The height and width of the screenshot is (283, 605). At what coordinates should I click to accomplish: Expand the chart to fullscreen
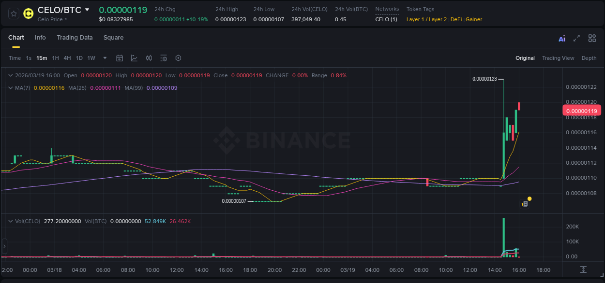(x=577, y=38)
